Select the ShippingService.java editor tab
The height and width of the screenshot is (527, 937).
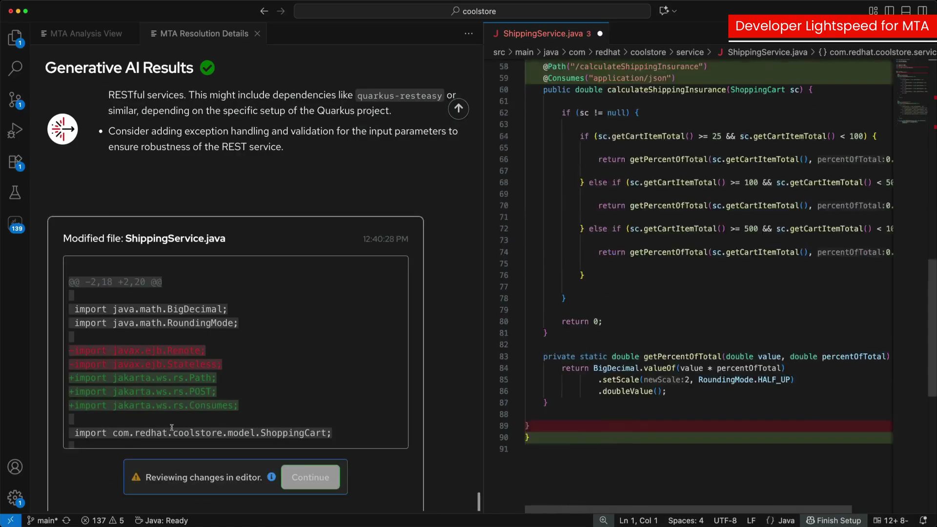(543, 34)
